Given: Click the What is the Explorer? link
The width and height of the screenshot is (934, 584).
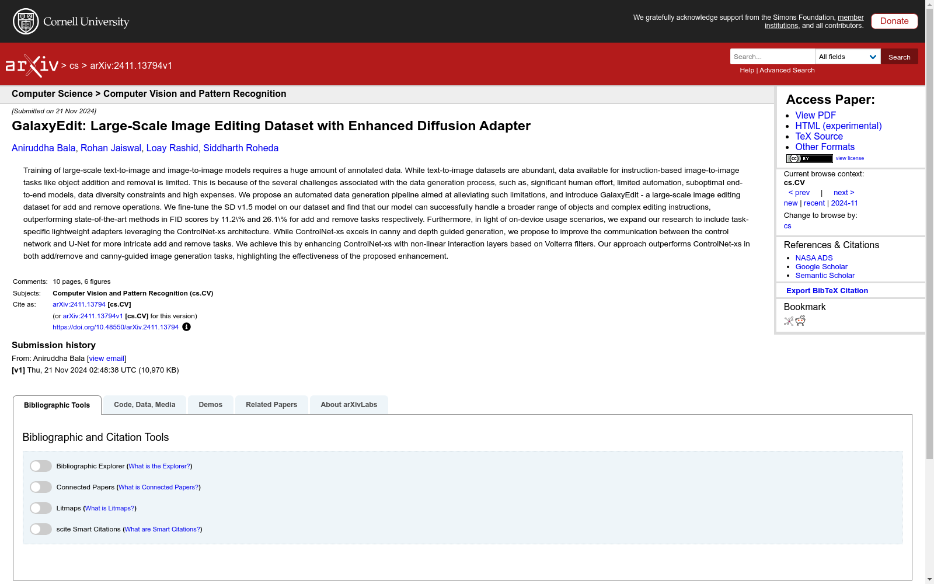Looking at the screenshot, I should coord(159,466).
